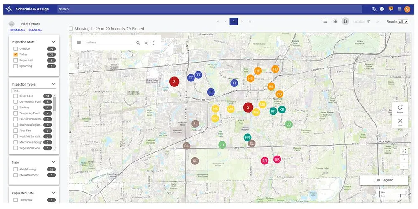Switch to the list view icon
418x209 pixels.
pos(325,21)
